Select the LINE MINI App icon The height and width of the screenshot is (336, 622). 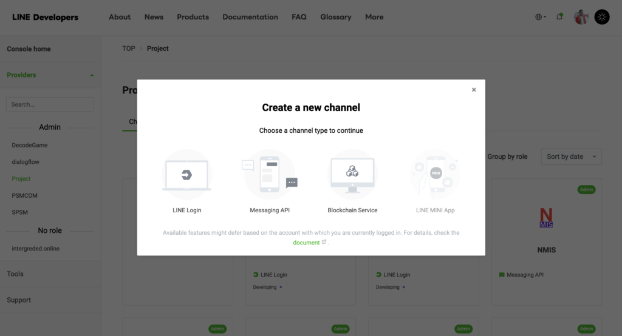coord(435,174)
